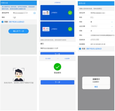This screenshot has height=111, width=115.
Task: Select the ID card front upload icon
Action: (x=46, y=13)
